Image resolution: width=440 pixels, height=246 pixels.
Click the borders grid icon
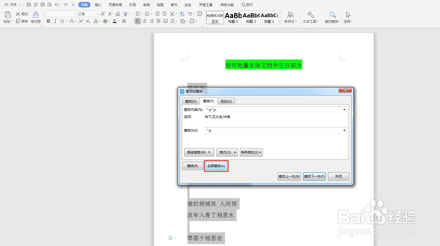pos(192,21)
